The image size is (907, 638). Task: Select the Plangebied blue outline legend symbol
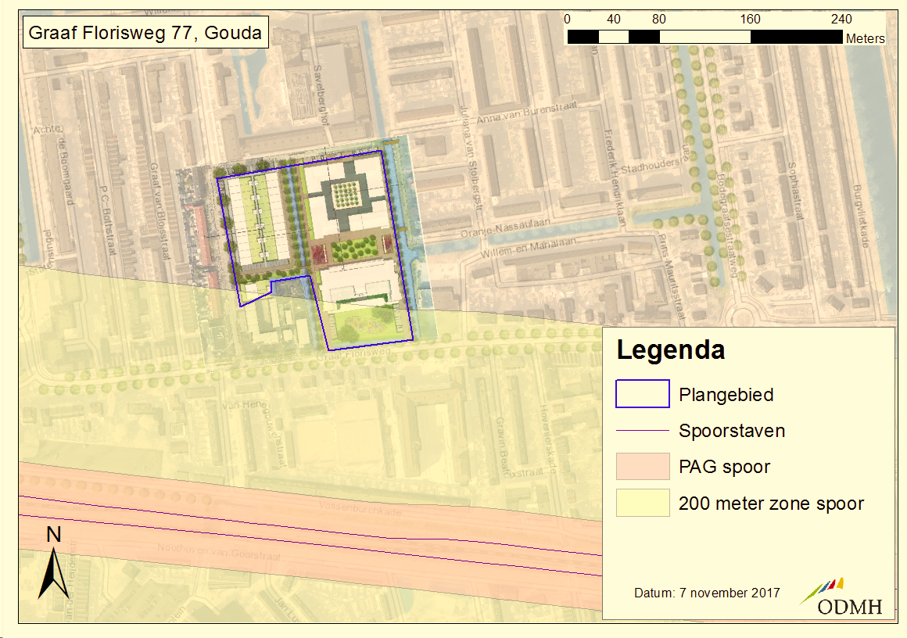[642, 393]
